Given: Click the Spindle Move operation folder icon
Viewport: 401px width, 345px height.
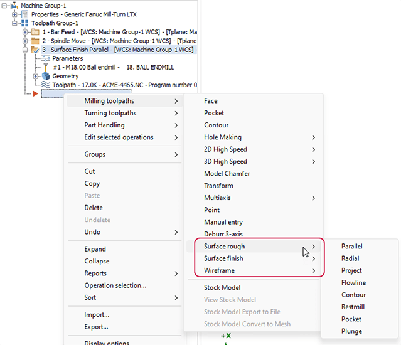Looking at the screenshot, I should coord(36,41).
